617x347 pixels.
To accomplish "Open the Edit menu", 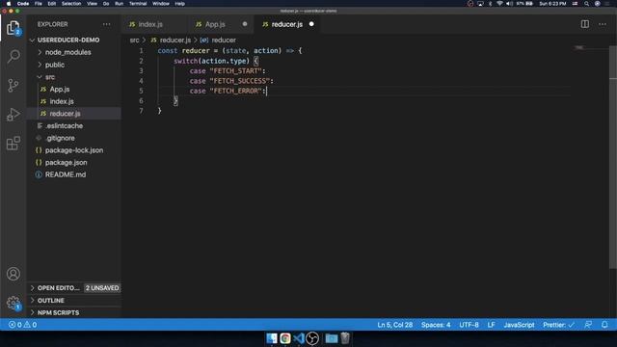I will click(52, 4).
